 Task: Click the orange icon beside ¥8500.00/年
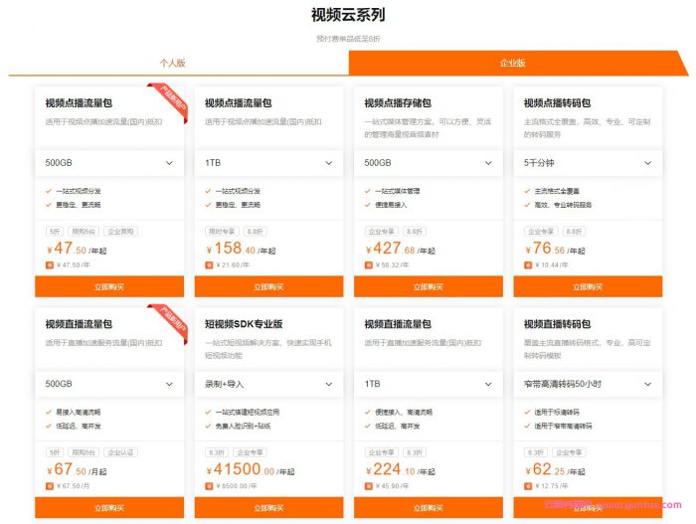209,486
